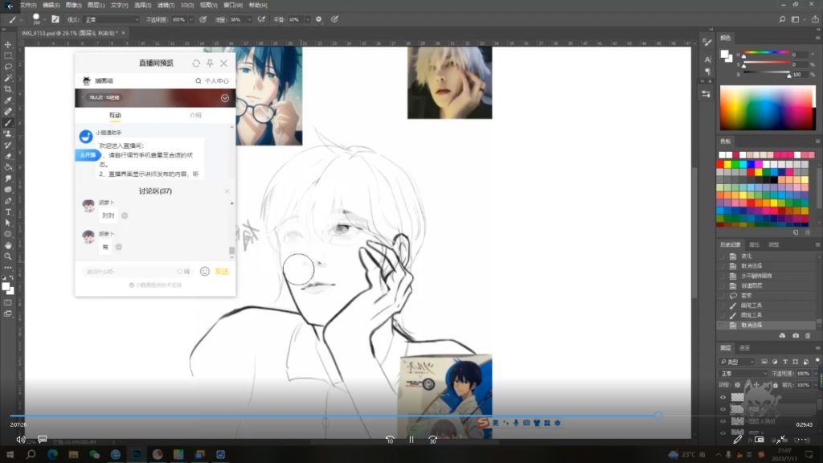This screenshot has width=823, height=463.
Task: Delete current state in History panel
Action: (x=807, y=335)
